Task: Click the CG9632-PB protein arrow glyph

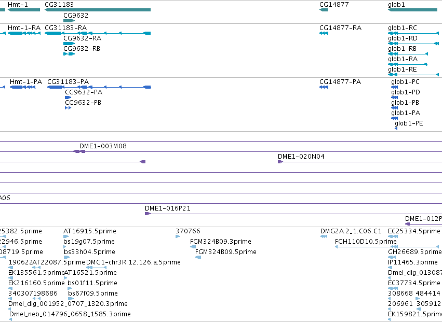Action: (x=68, y=108)
